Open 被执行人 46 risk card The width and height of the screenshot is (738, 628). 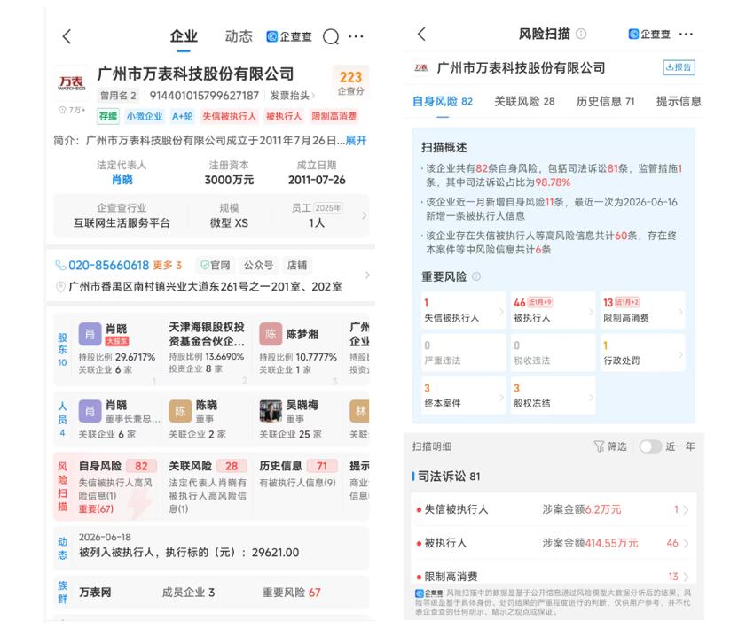553,310
